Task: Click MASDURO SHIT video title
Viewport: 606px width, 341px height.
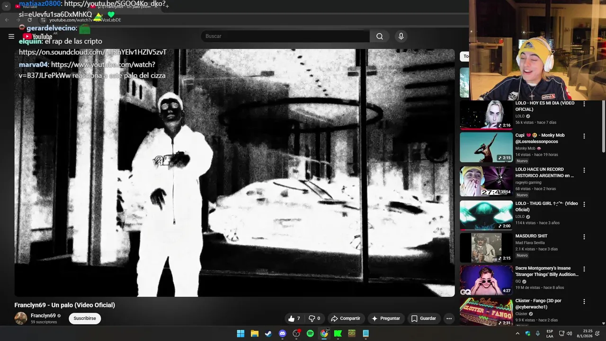Action: (531, 236)
